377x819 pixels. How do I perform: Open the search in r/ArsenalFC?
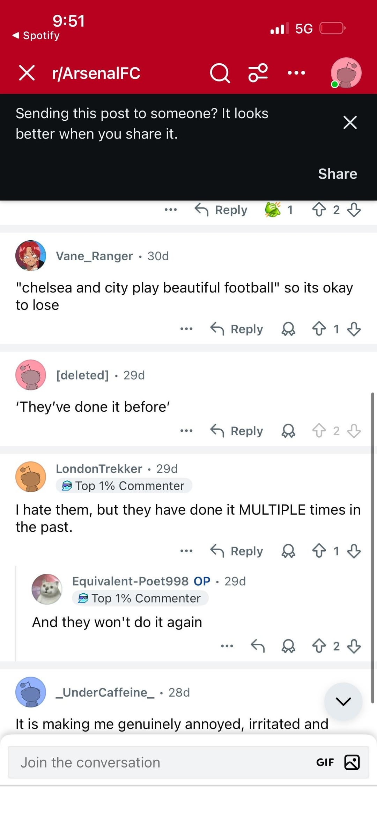tap(220, 73)
